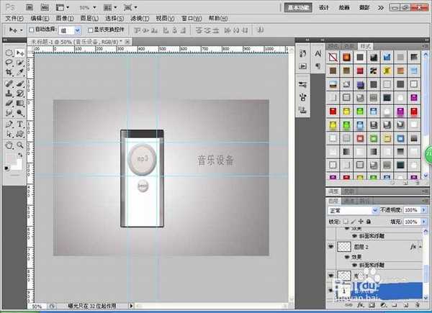Toggle lock transparent pixels
The height and width of the screenshot is (313, 432).
point(346,222)
